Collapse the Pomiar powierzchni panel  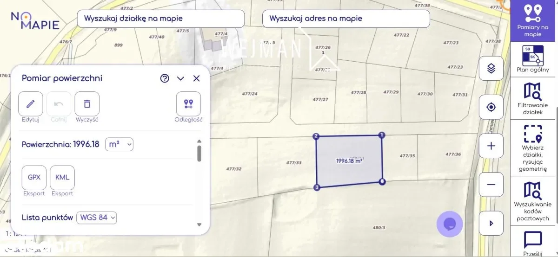[181, 78]
